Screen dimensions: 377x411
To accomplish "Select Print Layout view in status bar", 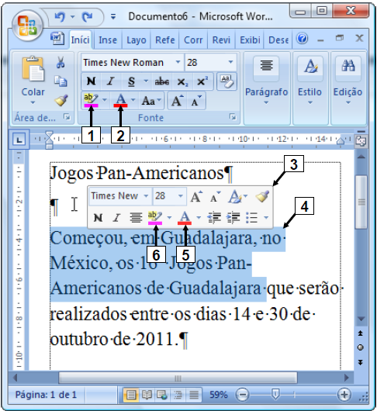I will 131,395.
